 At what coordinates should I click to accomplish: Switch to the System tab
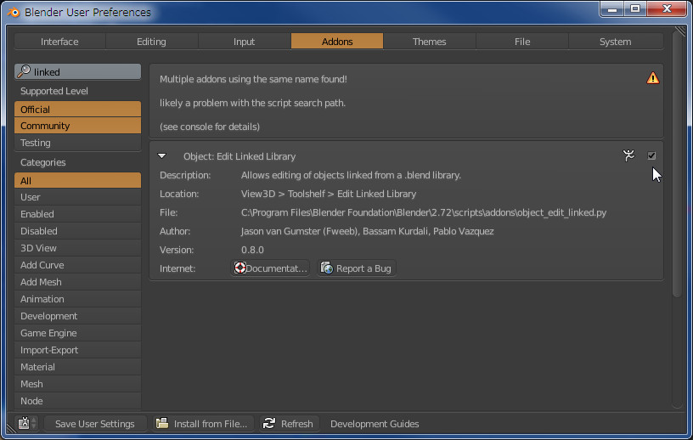[x=615, y=42]
